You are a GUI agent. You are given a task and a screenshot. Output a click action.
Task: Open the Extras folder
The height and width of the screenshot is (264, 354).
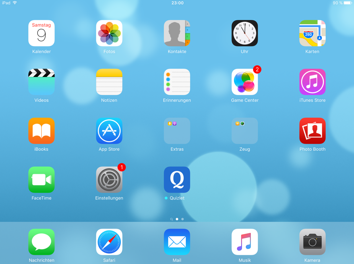point(177,131)
